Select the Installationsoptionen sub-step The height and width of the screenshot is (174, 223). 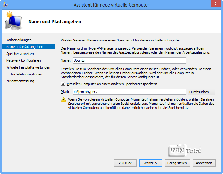coord(26,74)
